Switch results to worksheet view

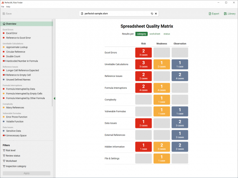click(155, 34)
